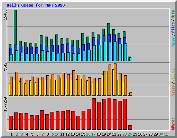177x138 pixels.
Task: Click the red KBytes bar for day 17
Action: pyautogui.click(x=94, y=114)
